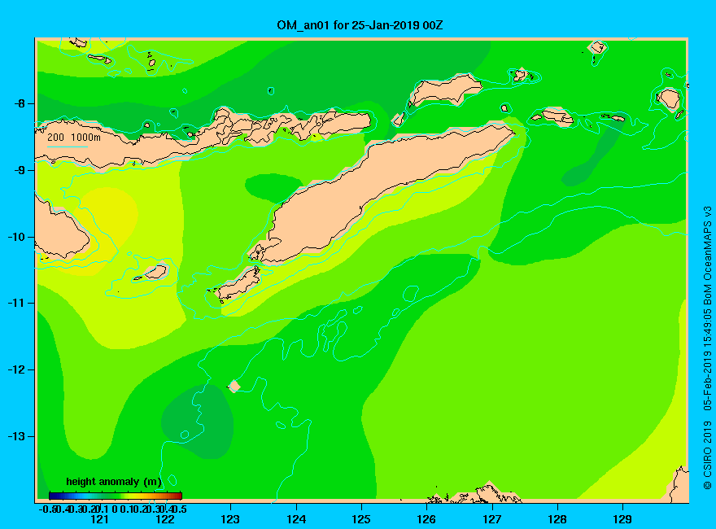Viewport: 716px width, 529px height.
Task: Click latitude label "-9"
Action: point(20,170)
